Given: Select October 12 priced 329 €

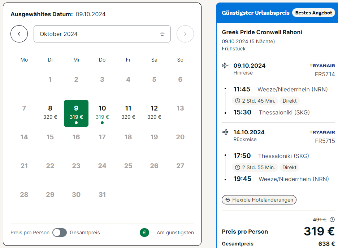Looking at the screenshot, I should (x=154, y=112).
